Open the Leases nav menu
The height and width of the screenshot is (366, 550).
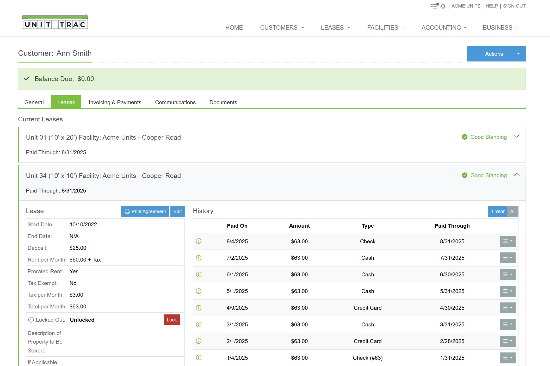coord(336,28)
